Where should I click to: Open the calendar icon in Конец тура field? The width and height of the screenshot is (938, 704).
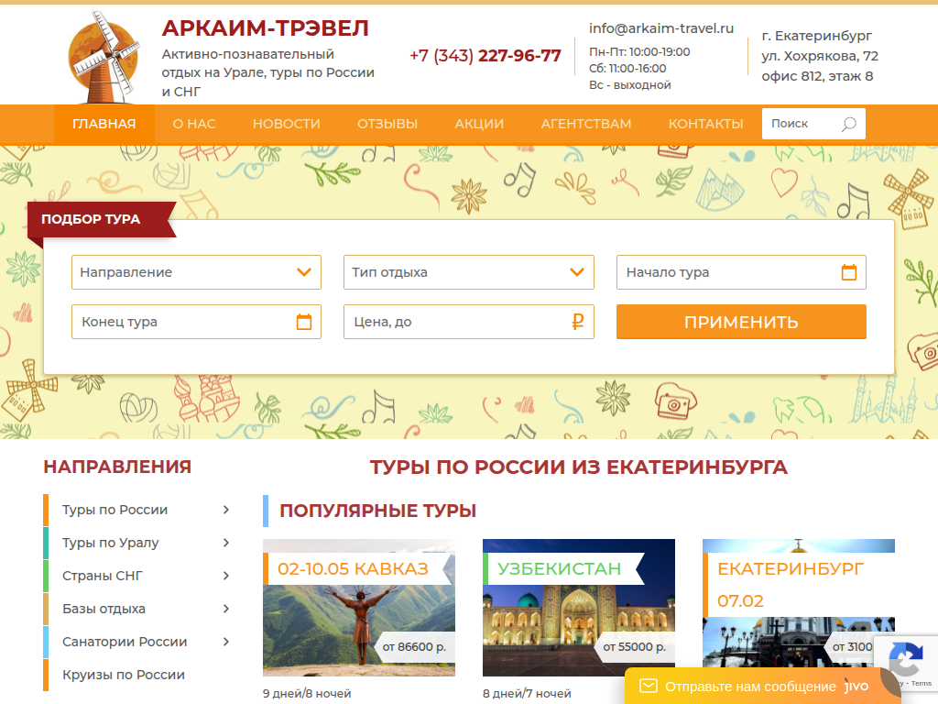coord(305,321)
